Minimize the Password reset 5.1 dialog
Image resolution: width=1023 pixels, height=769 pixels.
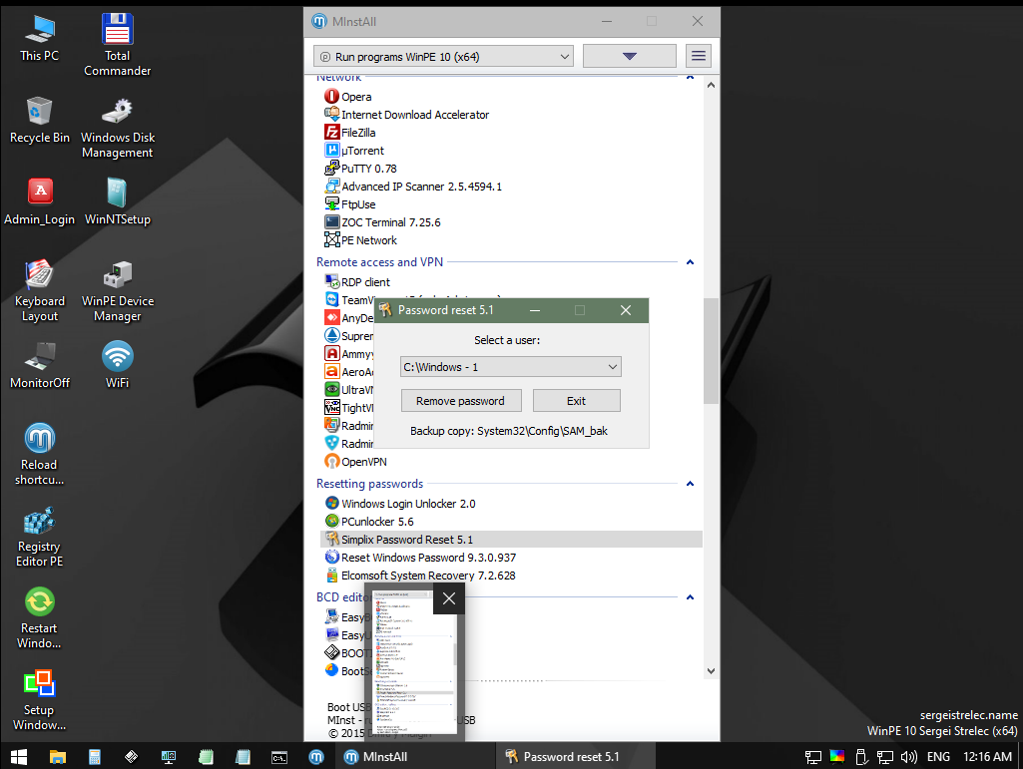point(535,310)
